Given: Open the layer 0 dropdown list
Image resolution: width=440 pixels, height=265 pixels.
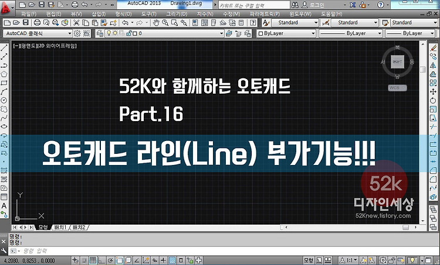Looking at the screenshot, I should click(164, 33).
